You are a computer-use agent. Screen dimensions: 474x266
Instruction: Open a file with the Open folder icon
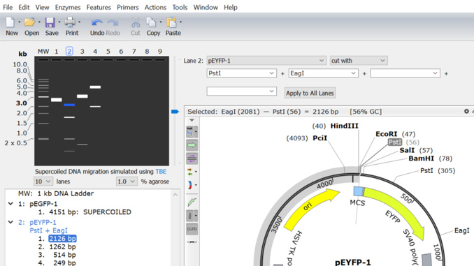pos(29,22)
